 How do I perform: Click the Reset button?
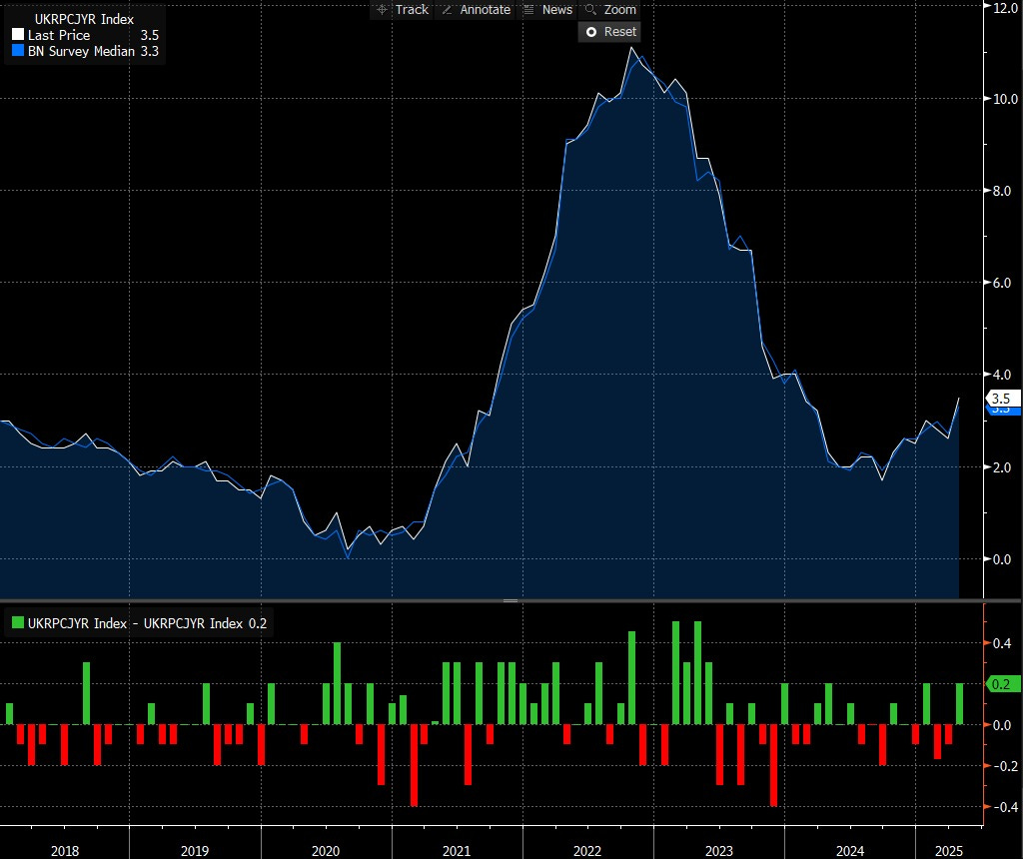click(x=610, y=32)
